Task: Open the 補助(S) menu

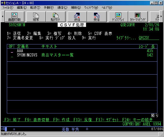Action: click(76, 8)
